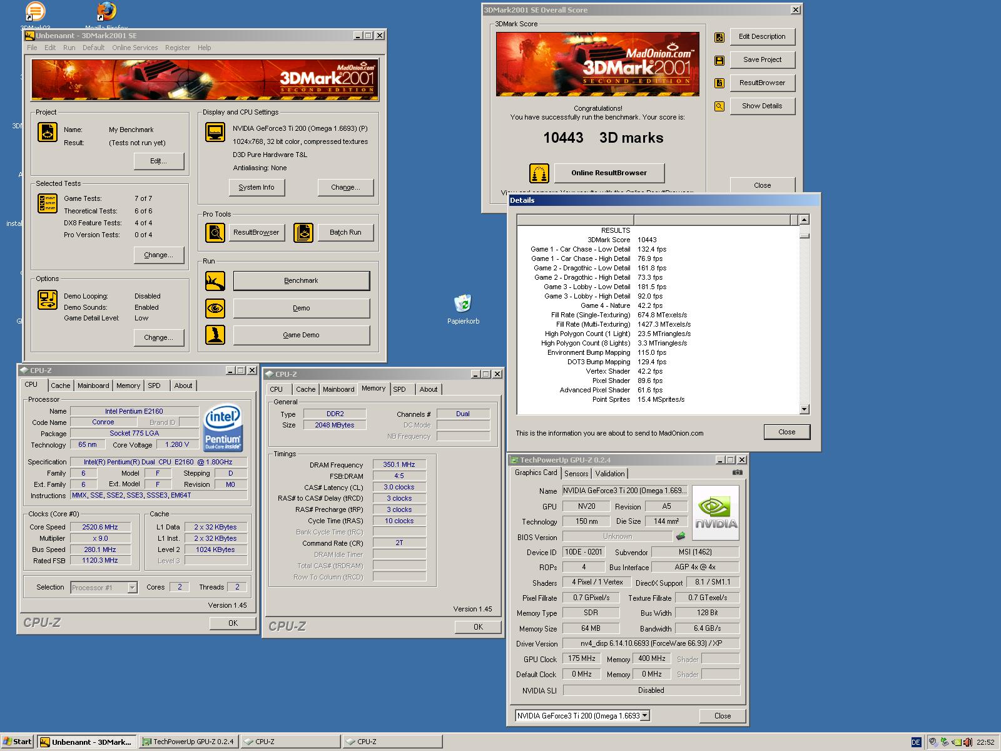The image size is (1001, 751).
Task: Click the Online ResultBrowser button
Action: (x=609, y=173)
